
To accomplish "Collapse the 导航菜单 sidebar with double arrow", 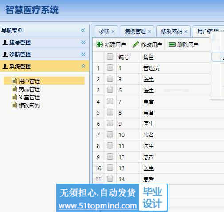I will [83, 30].
